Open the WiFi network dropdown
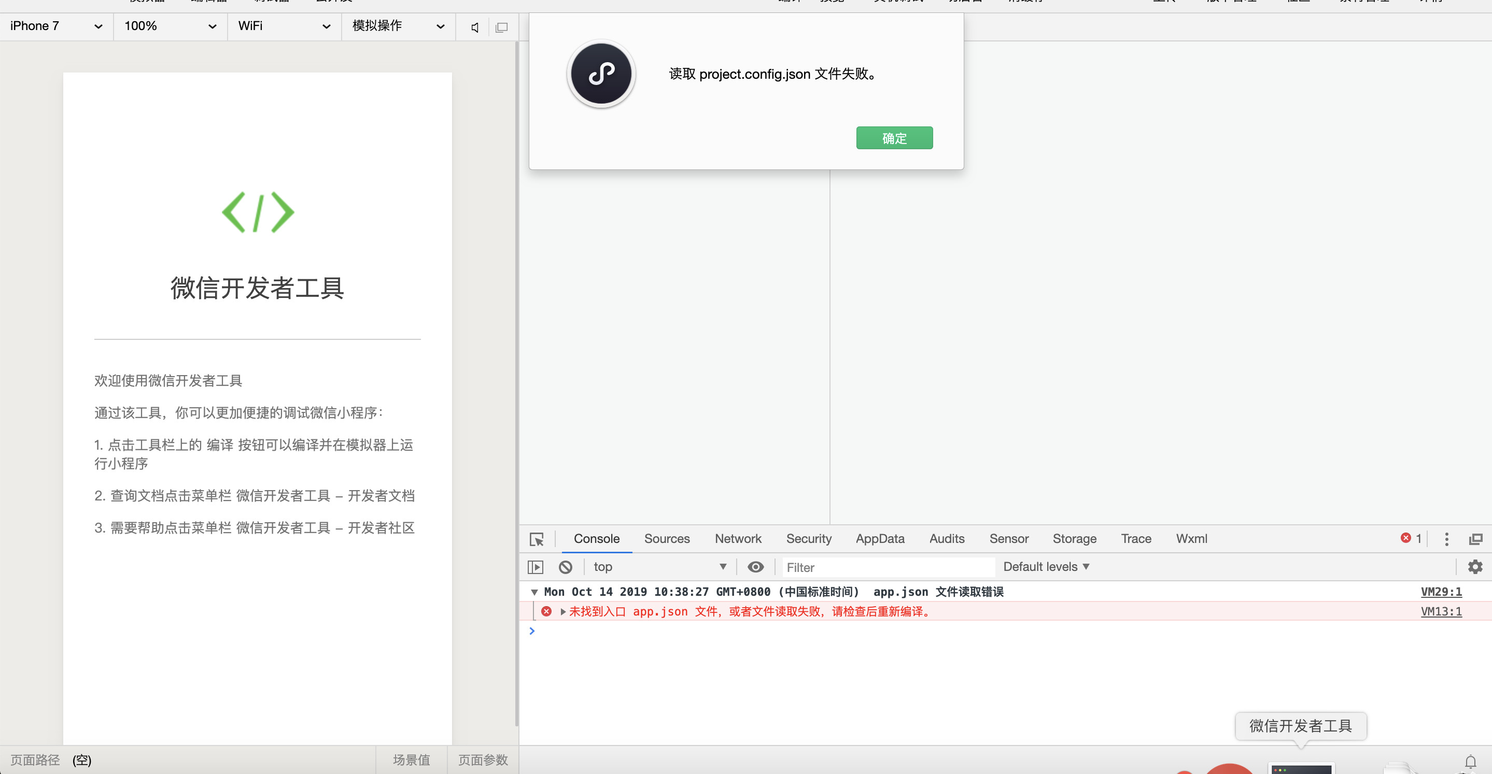The height and width of the screenshot is (774, 1492). pos(284,26)
